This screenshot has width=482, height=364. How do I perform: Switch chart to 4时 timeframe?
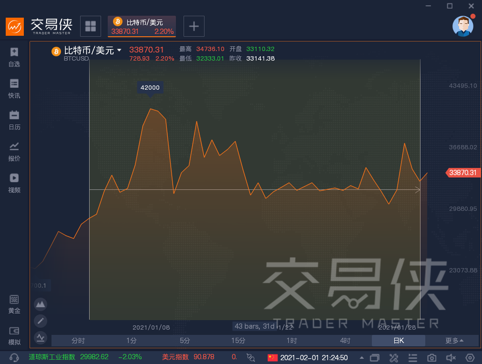345,341
